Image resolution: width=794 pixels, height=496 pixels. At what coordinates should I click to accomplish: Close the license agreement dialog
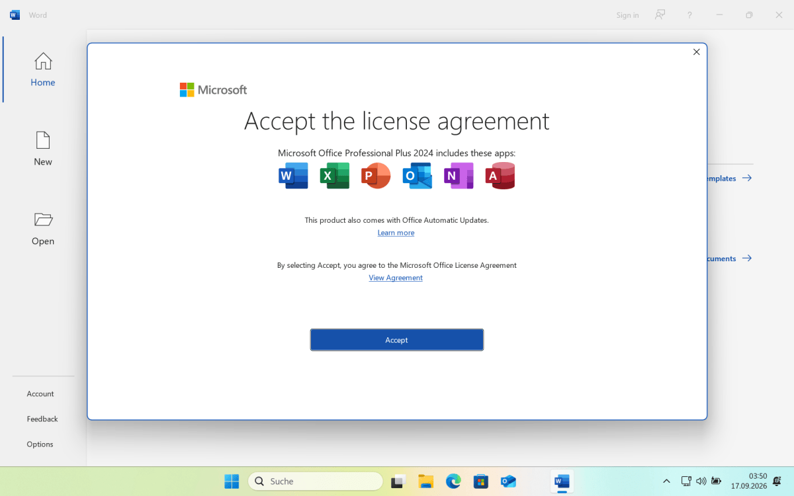(696, 52)
